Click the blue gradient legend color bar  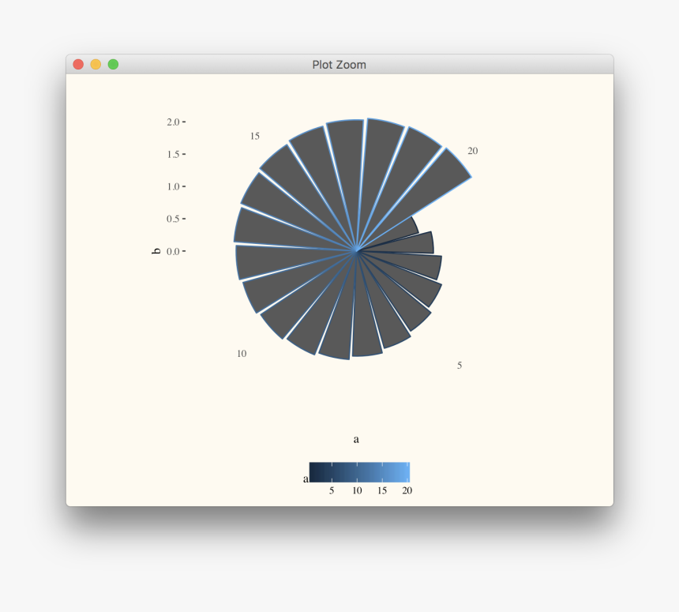[x=359, y=472]
